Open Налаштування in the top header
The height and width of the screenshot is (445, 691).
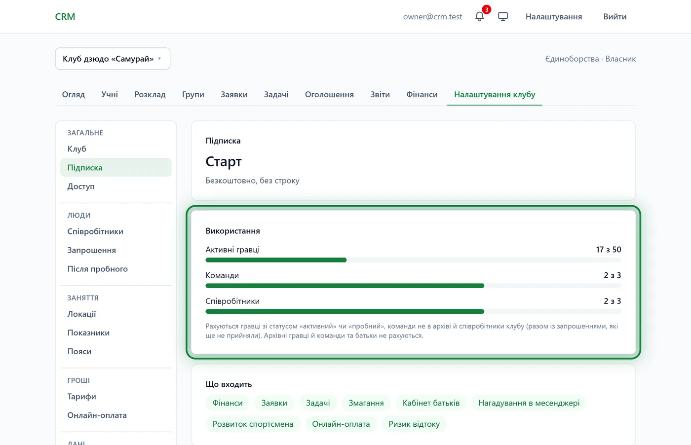click(554, 17)
